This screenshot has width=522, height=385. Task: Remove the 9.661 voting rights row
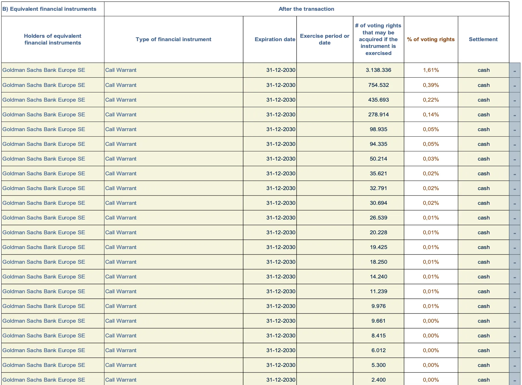click(515, 321)
